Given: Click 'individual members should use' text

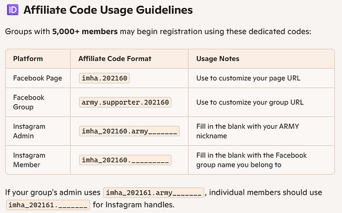Looking at the screenshot, I should coord(266,192).
